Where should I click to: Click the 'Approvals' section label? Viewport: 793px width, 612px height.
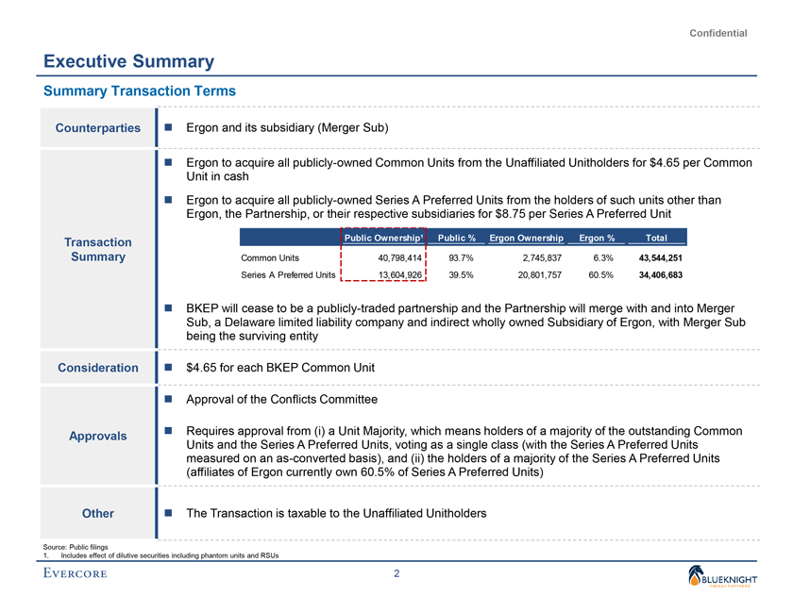pos(98,436)
